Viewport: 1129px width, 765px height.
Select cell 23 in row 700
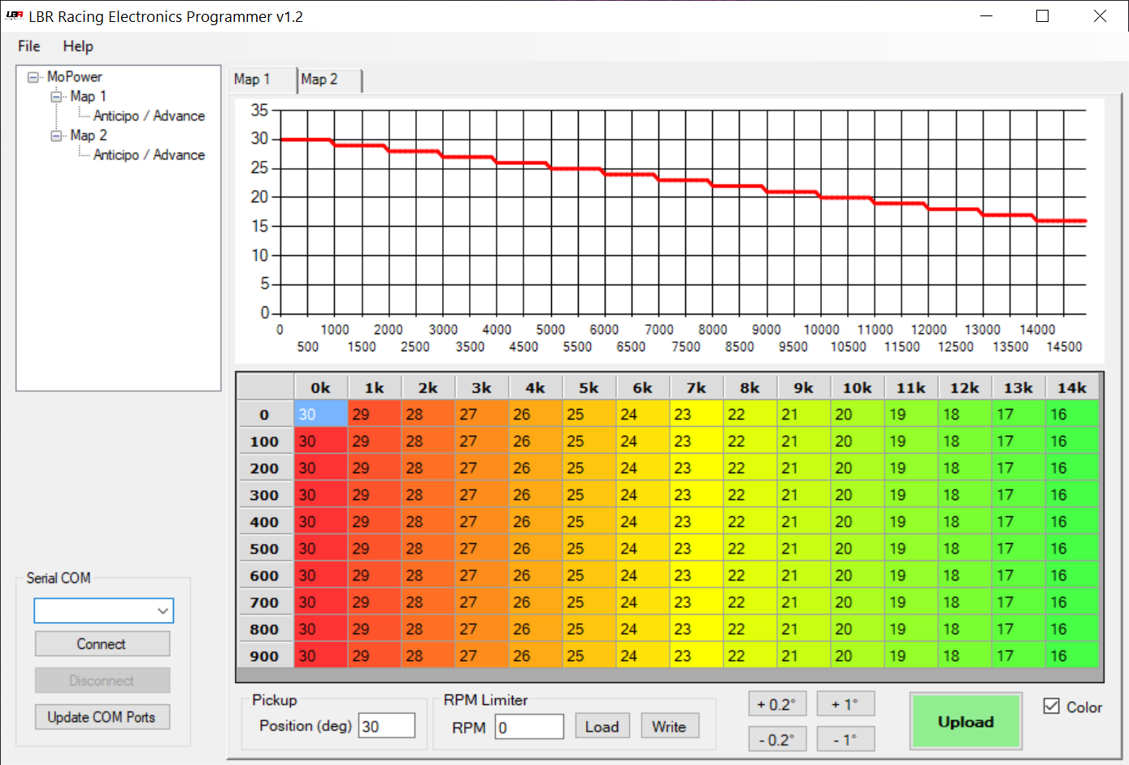coord(697,602)
